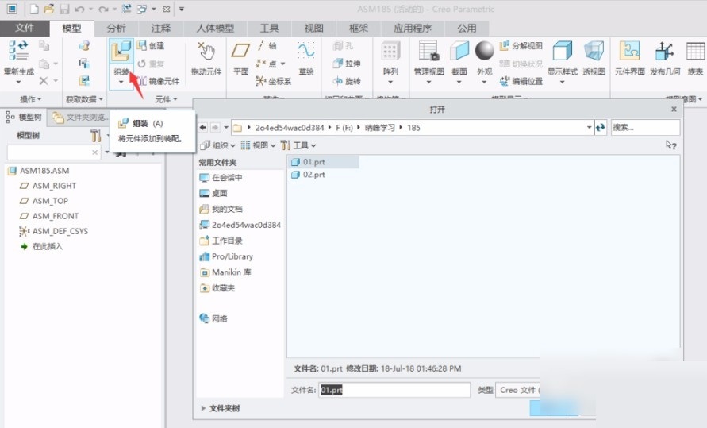707x428 pixels.
Task: Click the 族表 family table icon
Action: point(695,51)
